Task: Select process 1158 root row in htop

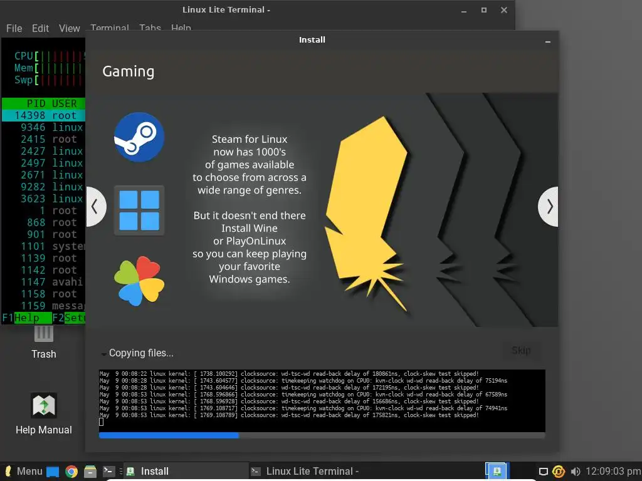Action: click(43, 293)
